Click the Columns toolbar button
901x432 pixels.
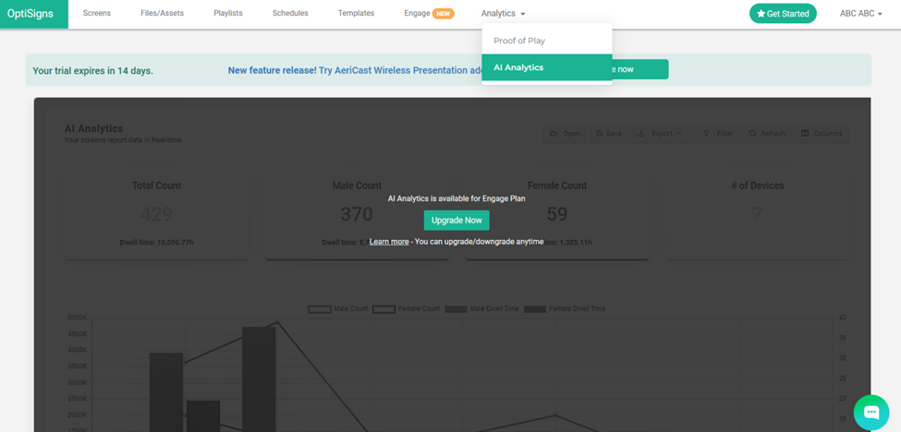point(821,134)
